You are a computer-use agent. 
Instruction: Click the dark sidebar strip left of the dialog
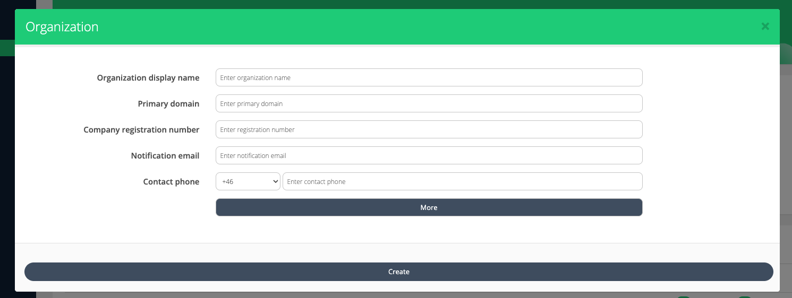pos(6,159)
